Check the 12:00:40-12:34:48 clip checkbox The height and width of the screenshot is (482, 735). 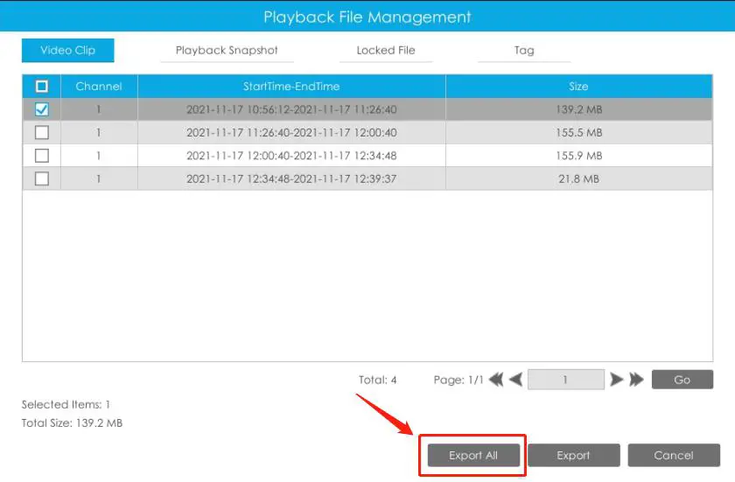point(42,156)
